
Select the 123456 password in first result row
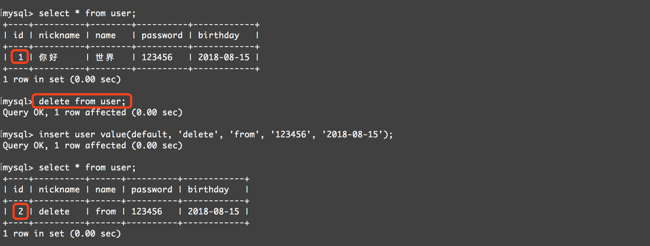pyautogui.click(x=157, y=57)
